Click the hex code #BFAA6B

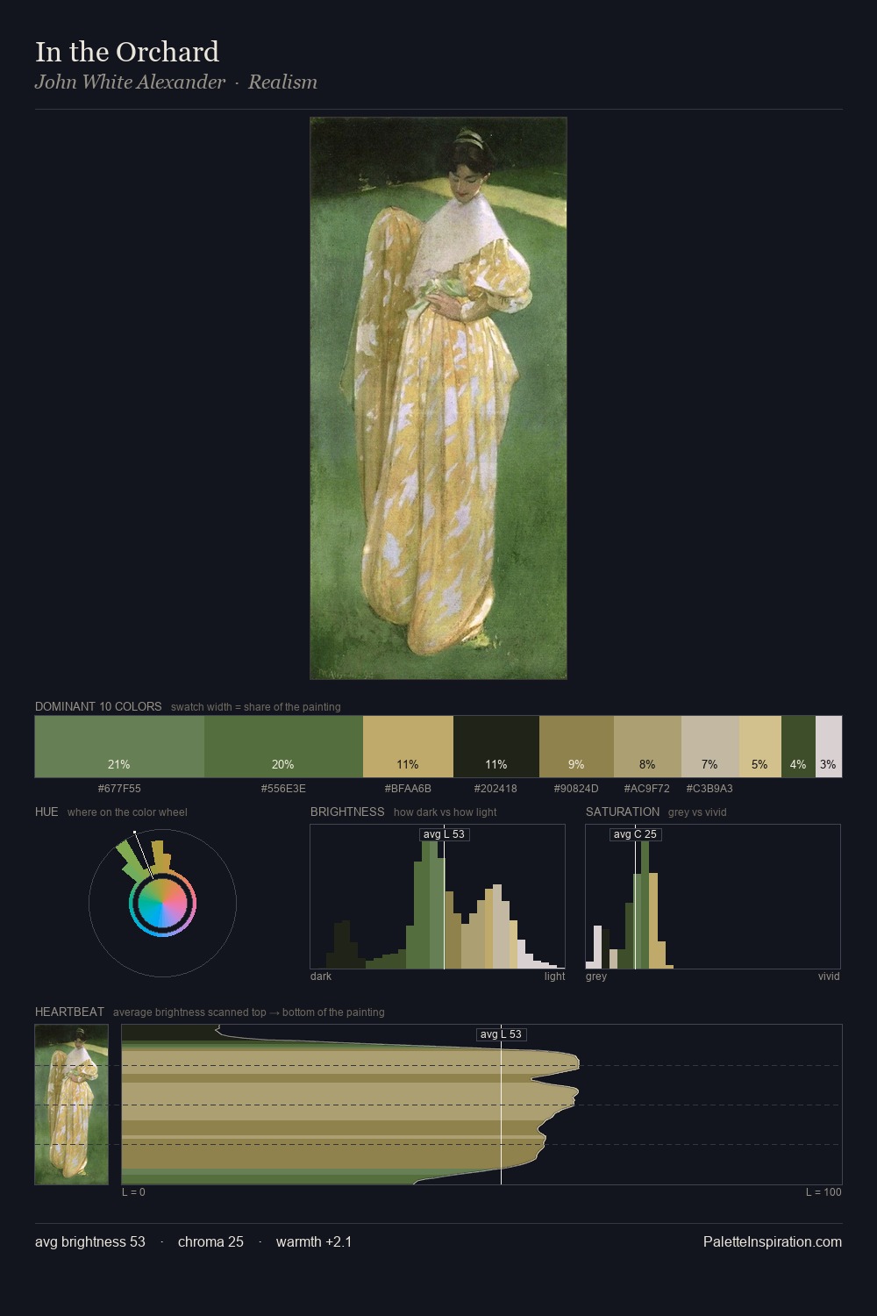[x=408, y=788]
